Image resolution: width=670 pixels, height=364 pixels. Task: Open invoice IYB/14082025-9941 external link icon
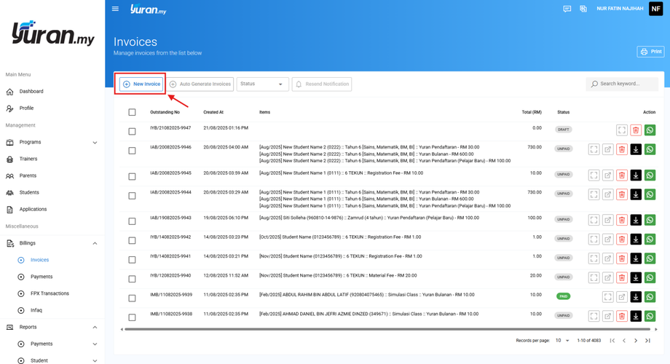(x=607, y=258)
